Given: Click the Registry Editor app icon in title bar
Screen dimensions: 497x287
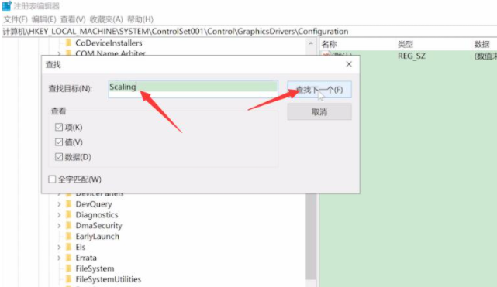Looking at the screenshot, I should pos(7,5).
